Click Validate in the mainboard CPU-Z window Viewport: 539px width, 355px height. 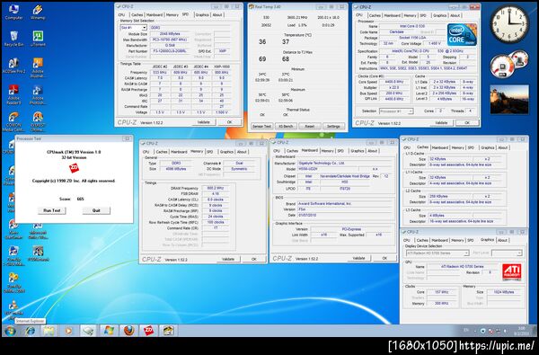tap(358, 258)
